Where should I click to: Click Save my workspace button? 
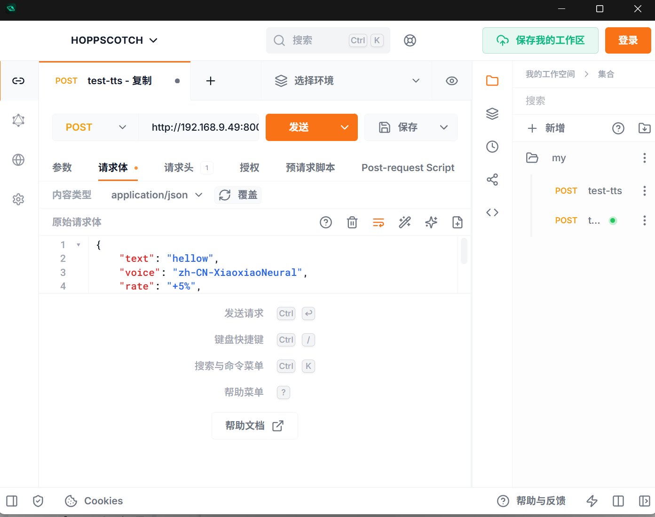click(540, 40)
